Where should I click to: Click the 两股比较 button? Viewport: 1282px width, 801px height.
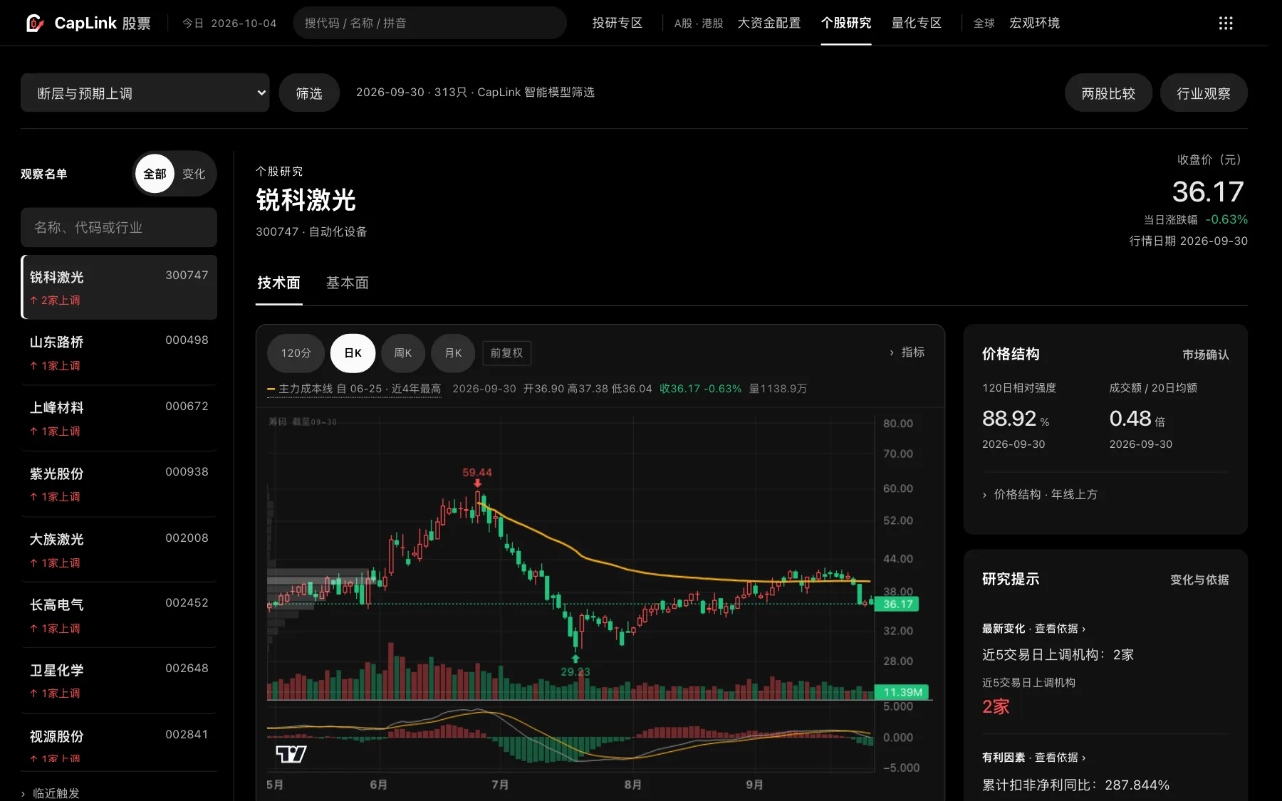pyautogui.click(x=1108, y=93)
